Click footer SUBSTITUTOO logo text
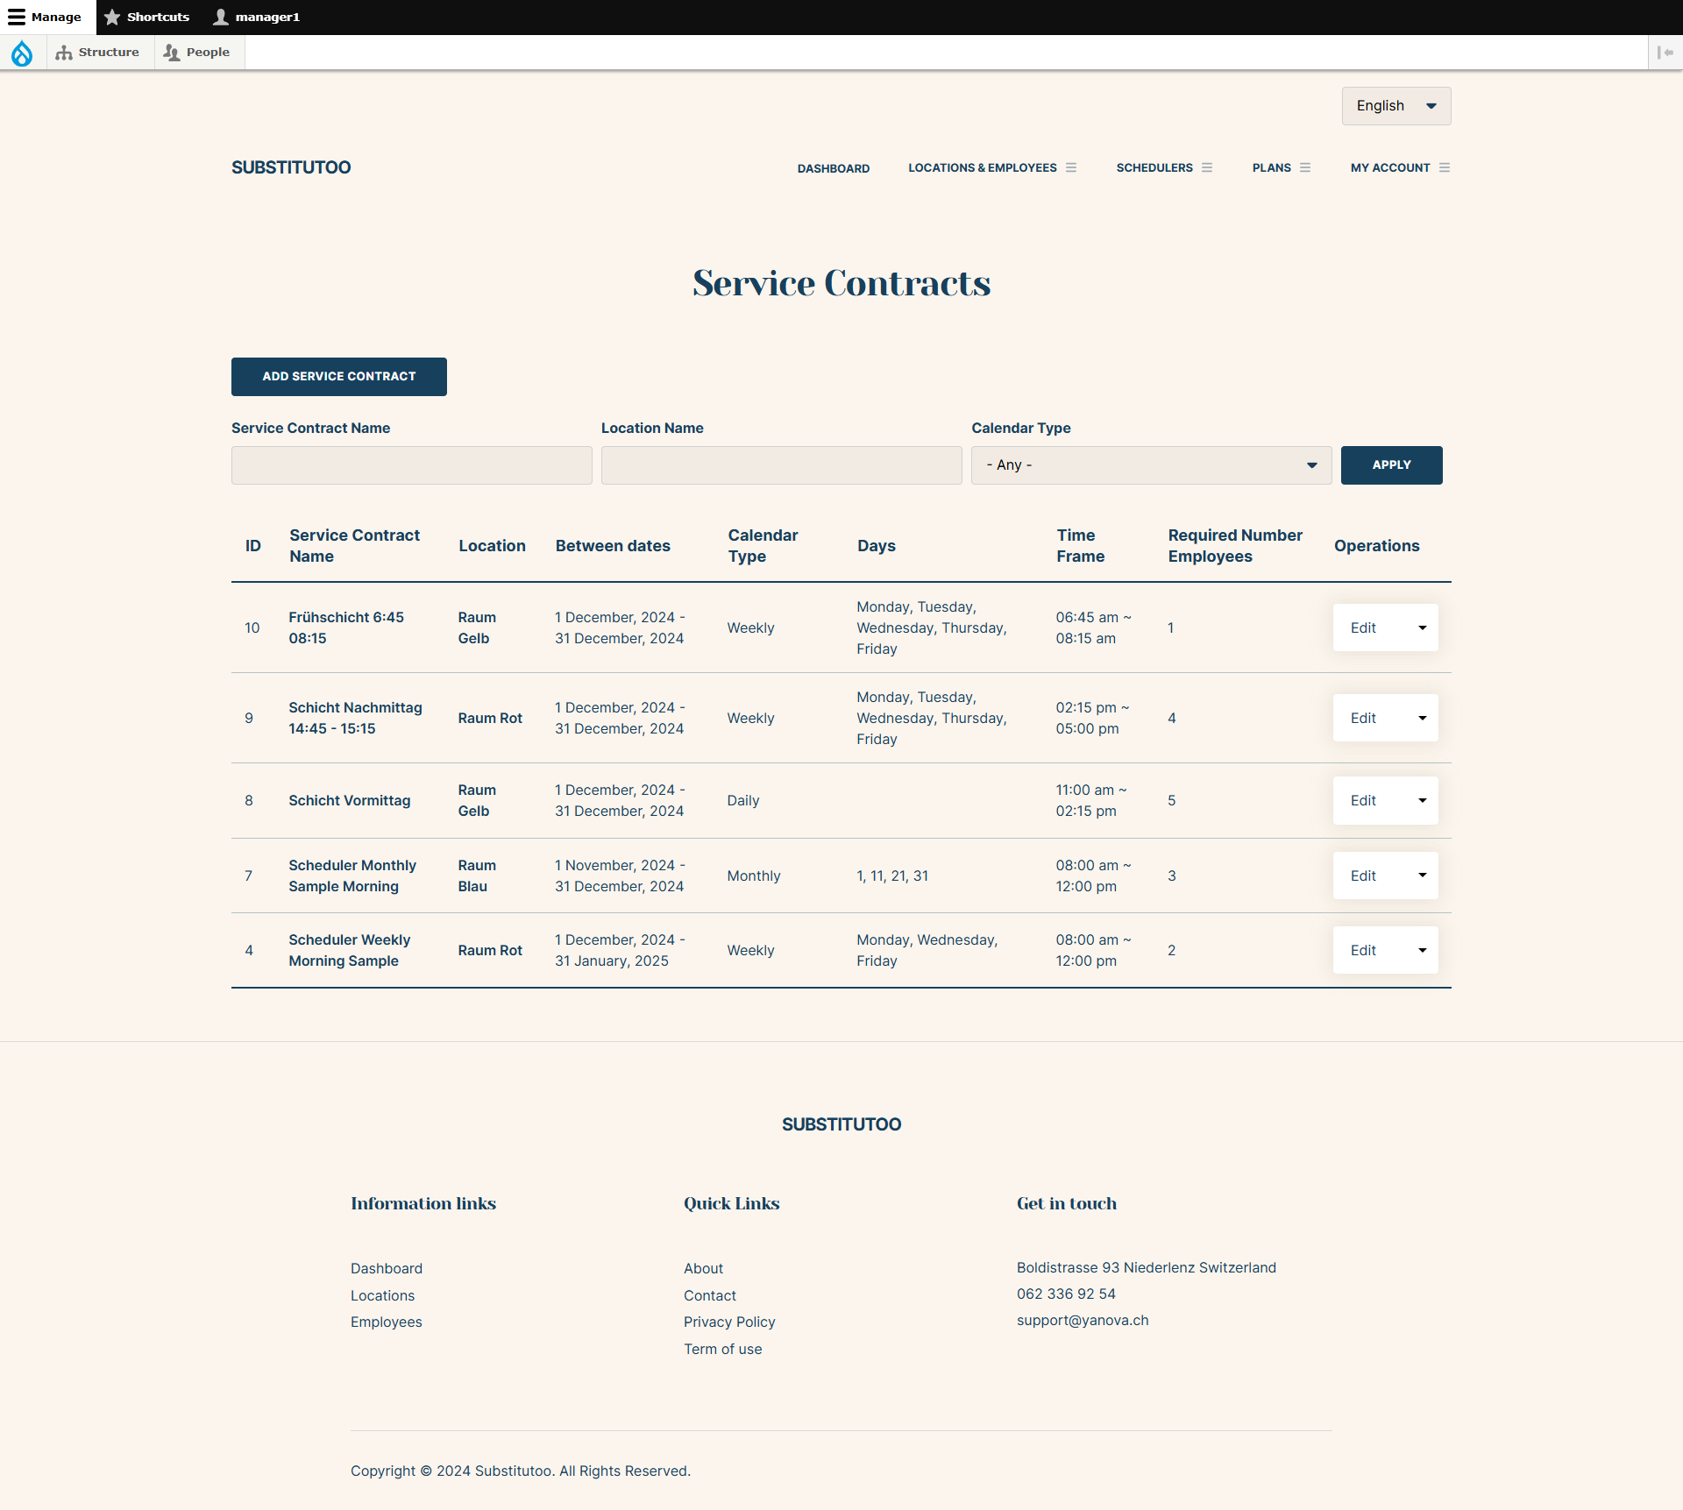 pyautogui.click(x=841, y=1124)
